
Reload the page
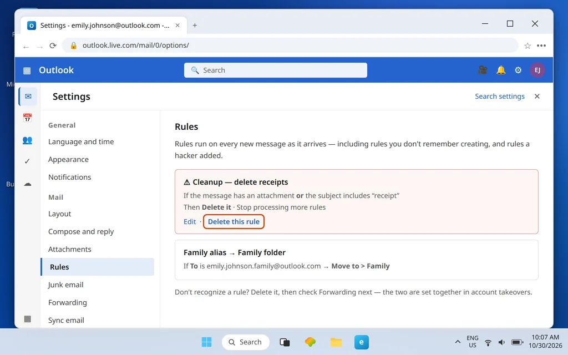tap(53, 45)
